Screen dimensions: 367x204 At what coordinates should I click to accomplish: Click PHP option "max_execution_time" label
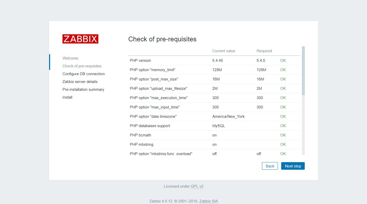pyautogui.click(x=159, y=98)
